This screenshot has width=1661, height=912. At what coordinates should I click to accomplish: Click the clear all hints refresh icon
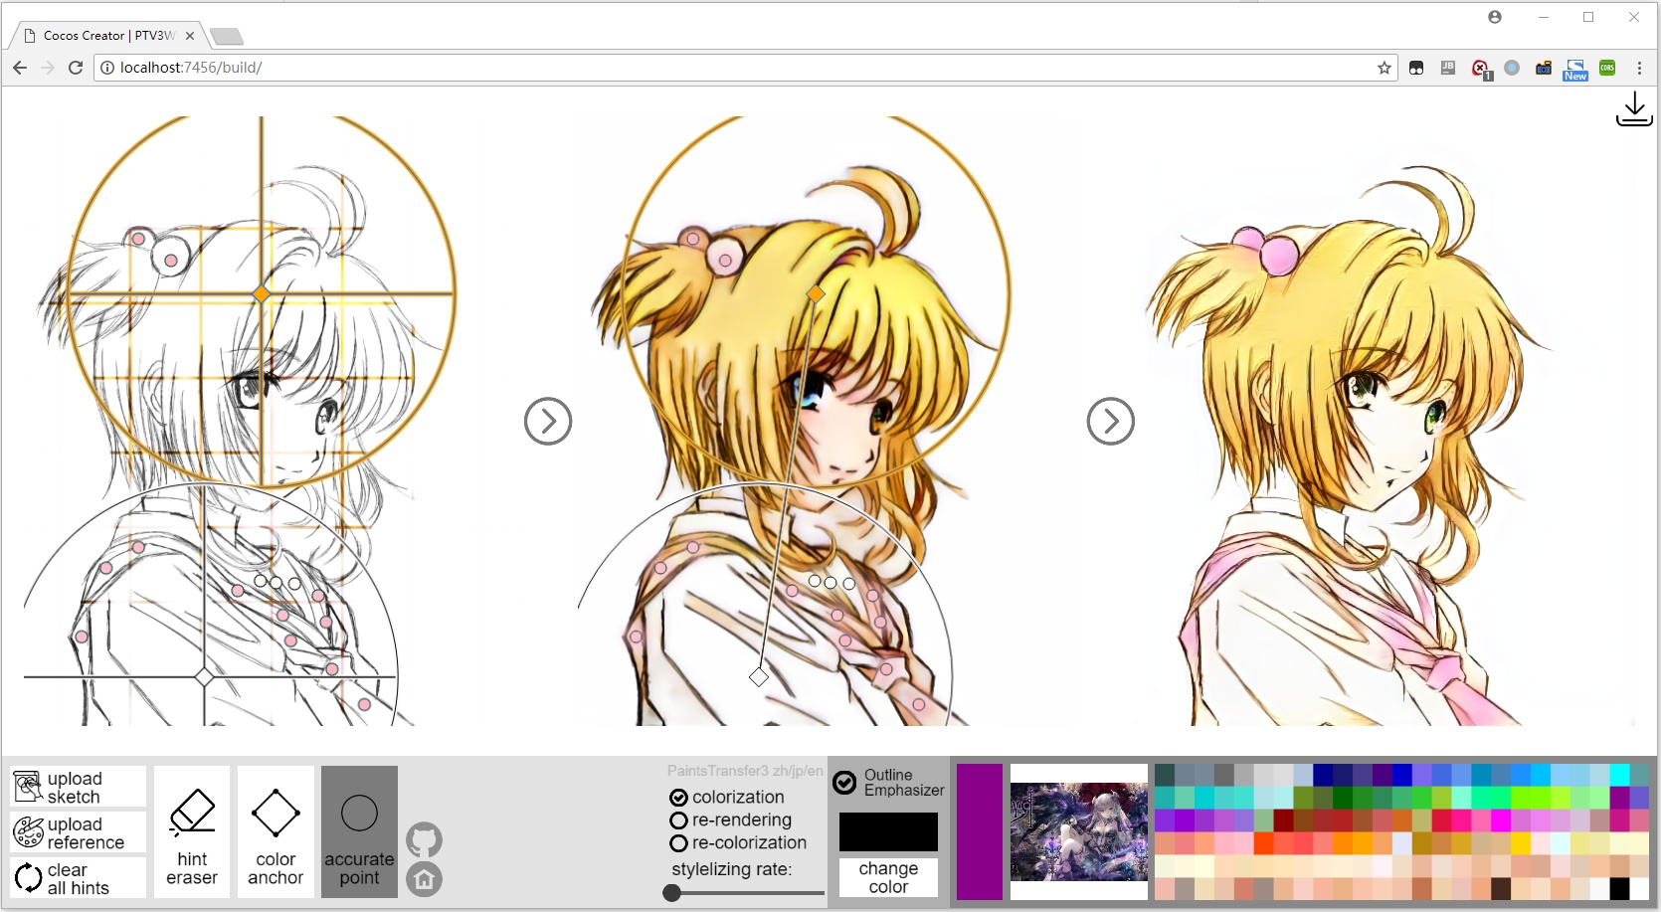tap(28, 878)
